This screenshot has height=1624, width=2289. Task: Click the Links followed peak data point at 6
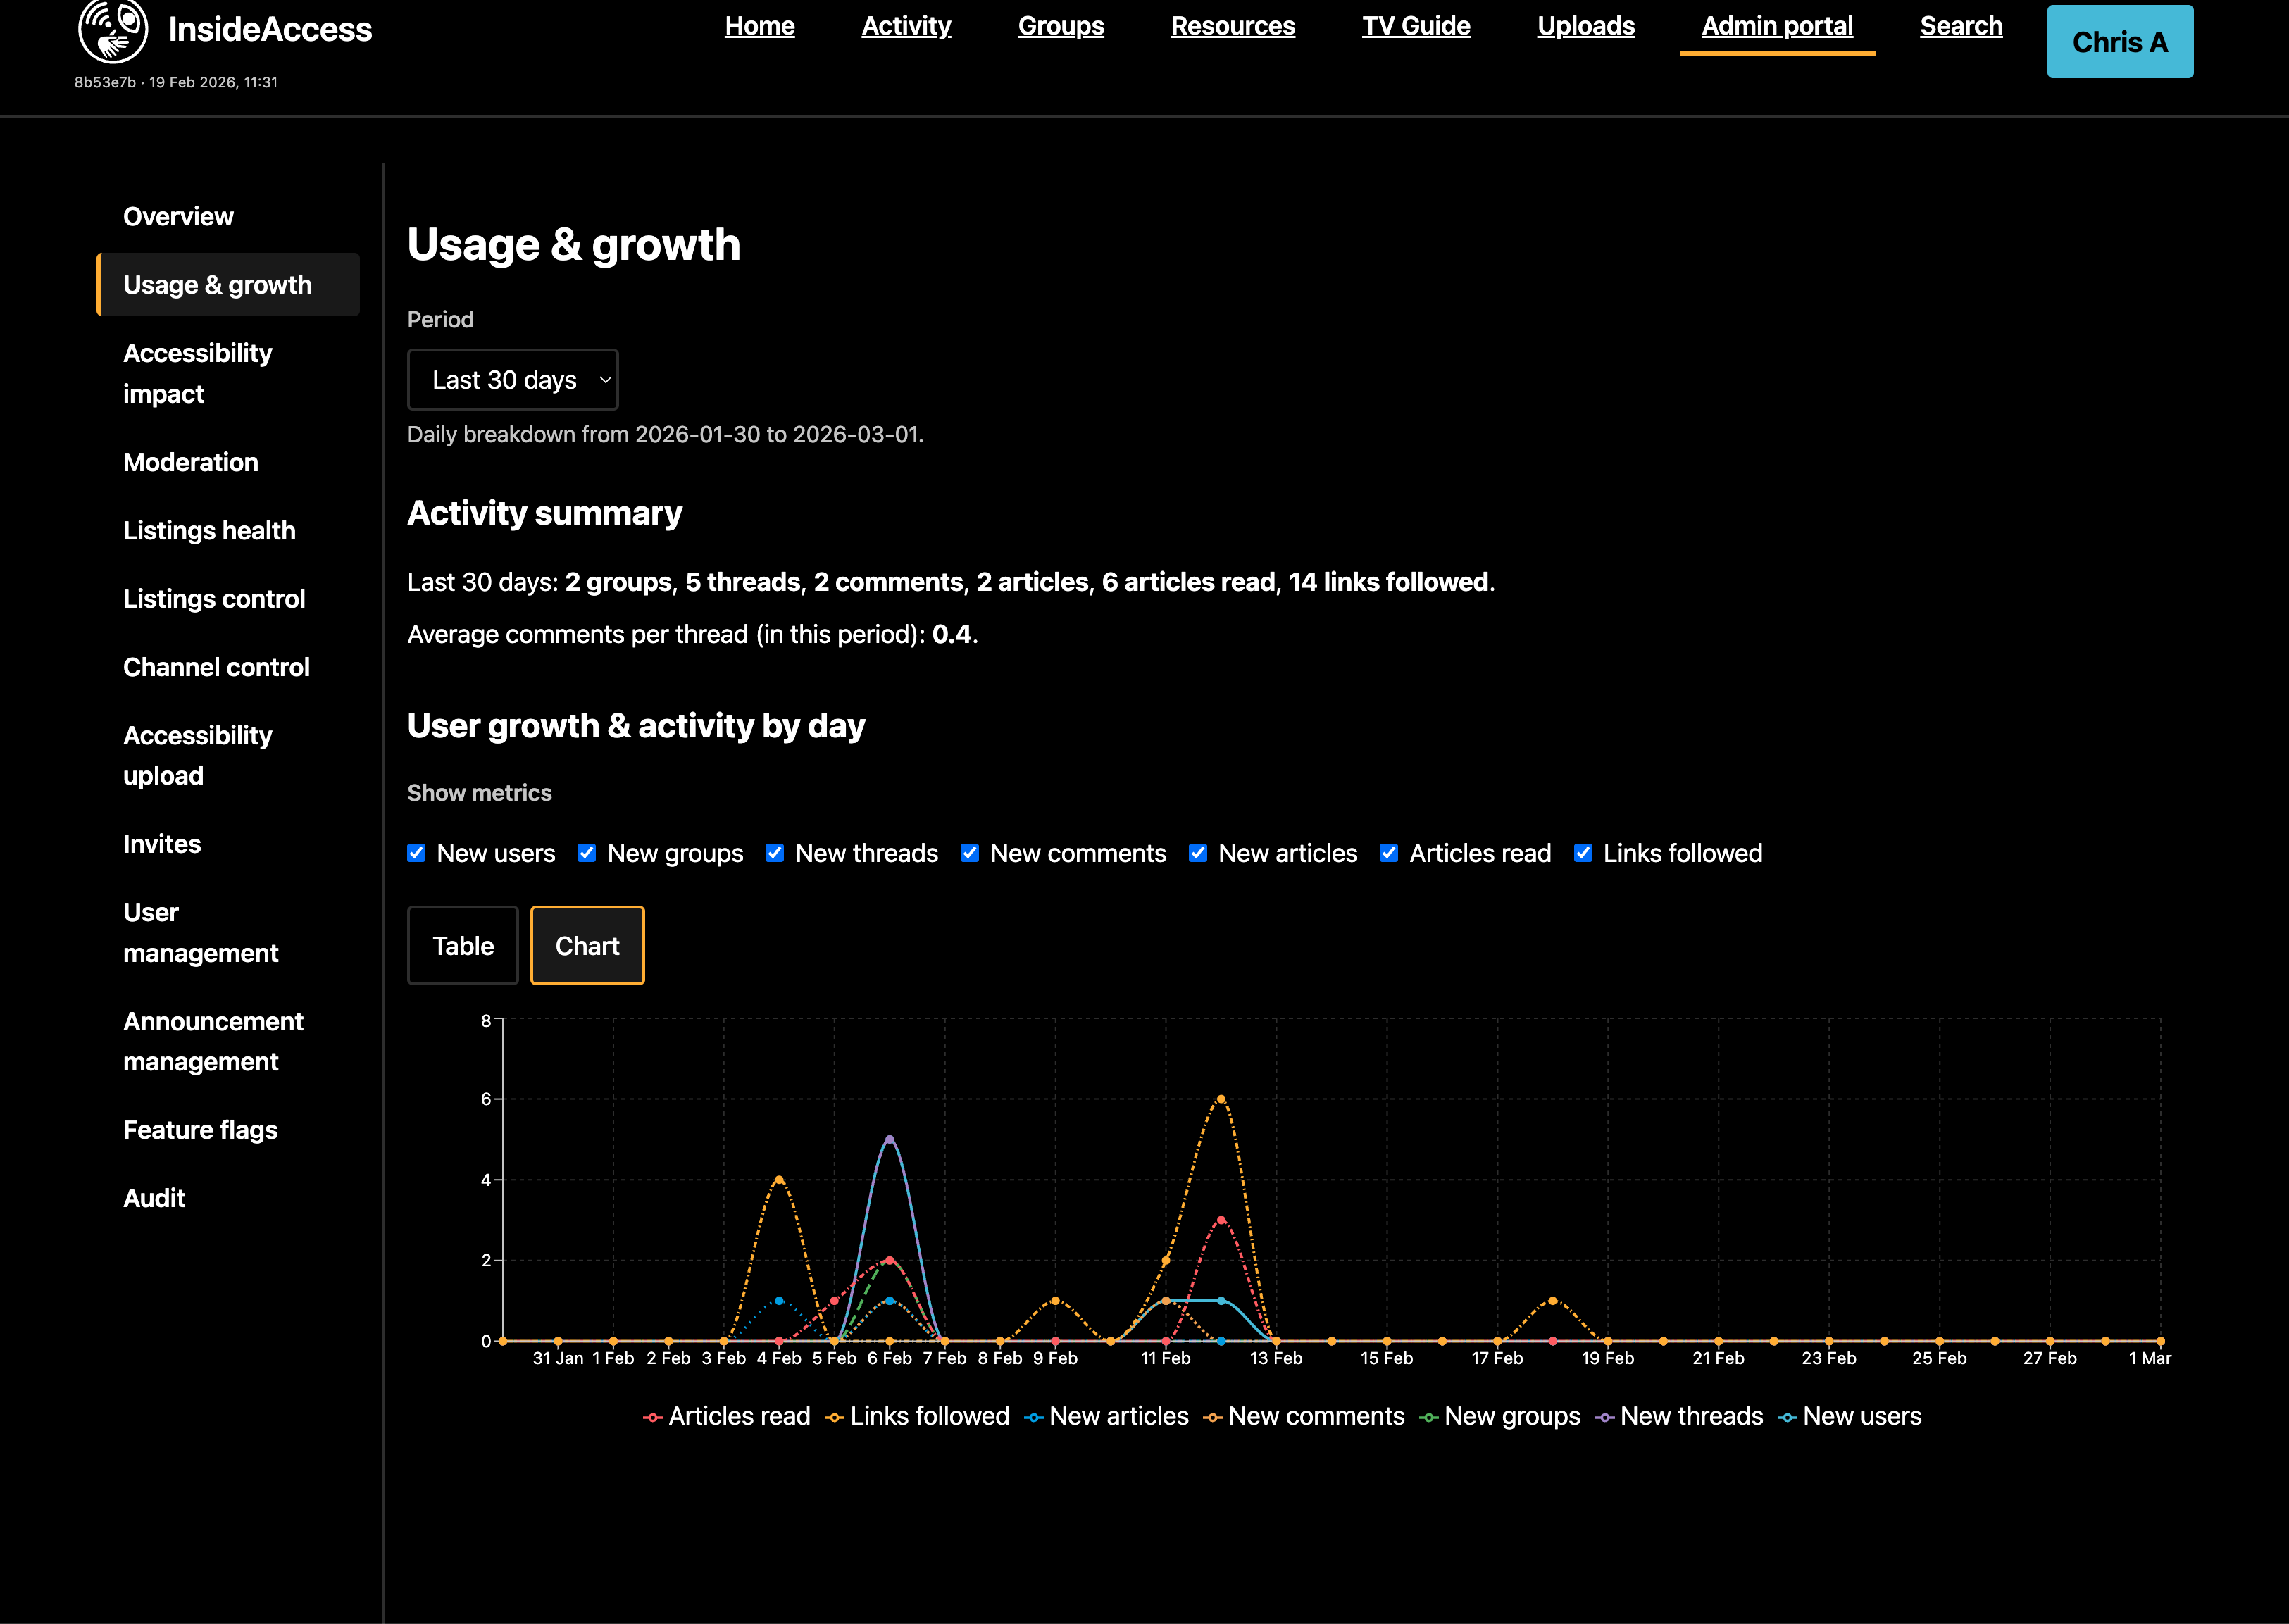1221,1099
